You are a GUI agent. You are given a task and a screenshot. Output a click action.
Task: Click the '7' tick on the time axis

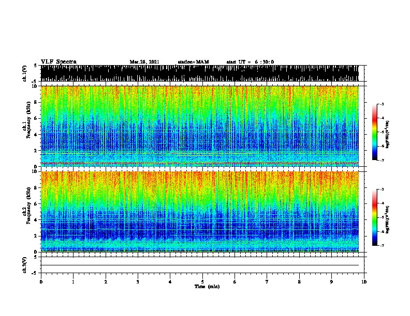pos(267,282)
